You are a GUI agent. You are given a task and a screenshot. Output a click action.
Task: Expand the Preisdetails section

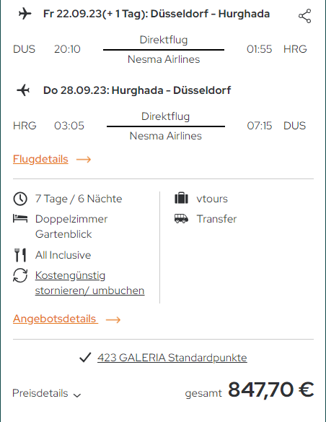click(47, 393)
